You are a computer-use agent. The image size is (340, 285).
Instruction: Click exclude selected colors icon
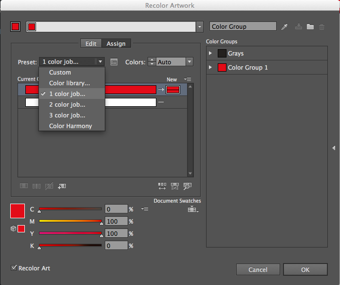pos(49,186)
